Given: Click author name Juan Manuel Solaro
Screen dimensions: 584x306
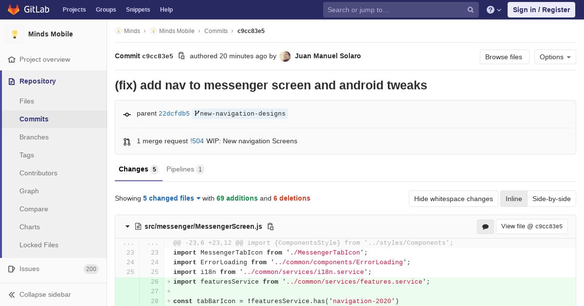Looking at the screenshot, I should click(x=328, y=56).
